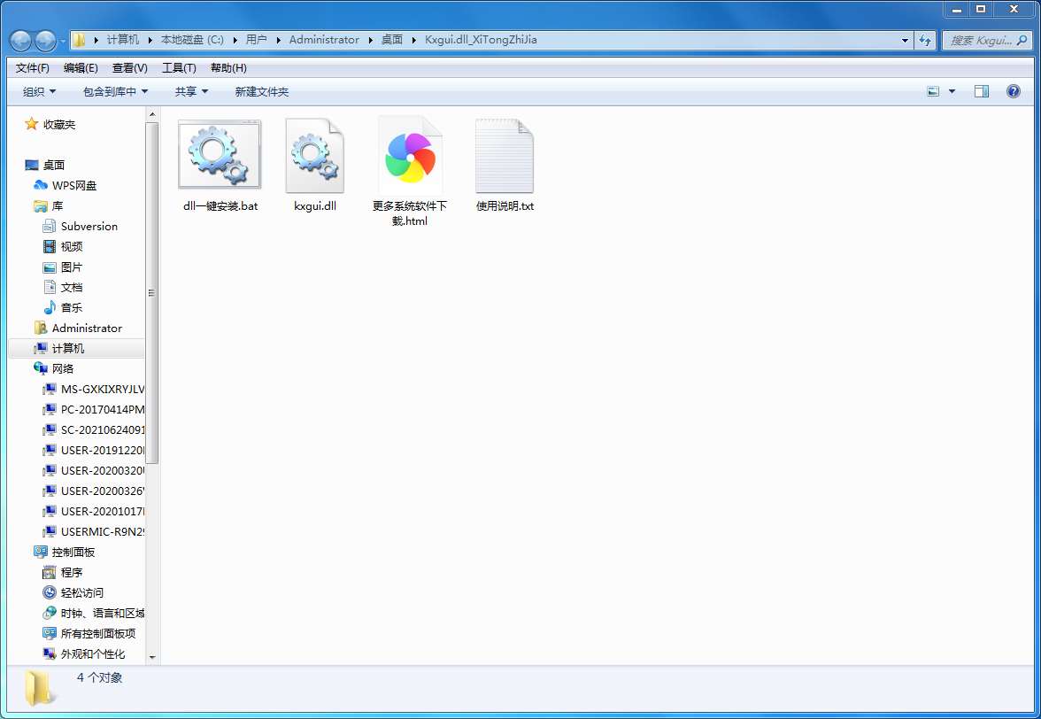Click the sidebar scroll up arrow
The width and height of the screenshot is (1041, 719).
[152, 114]
